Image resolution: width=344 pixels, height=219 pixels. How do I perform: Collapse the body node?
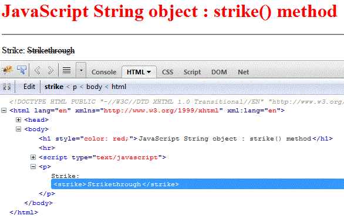(x=19, y=129)
